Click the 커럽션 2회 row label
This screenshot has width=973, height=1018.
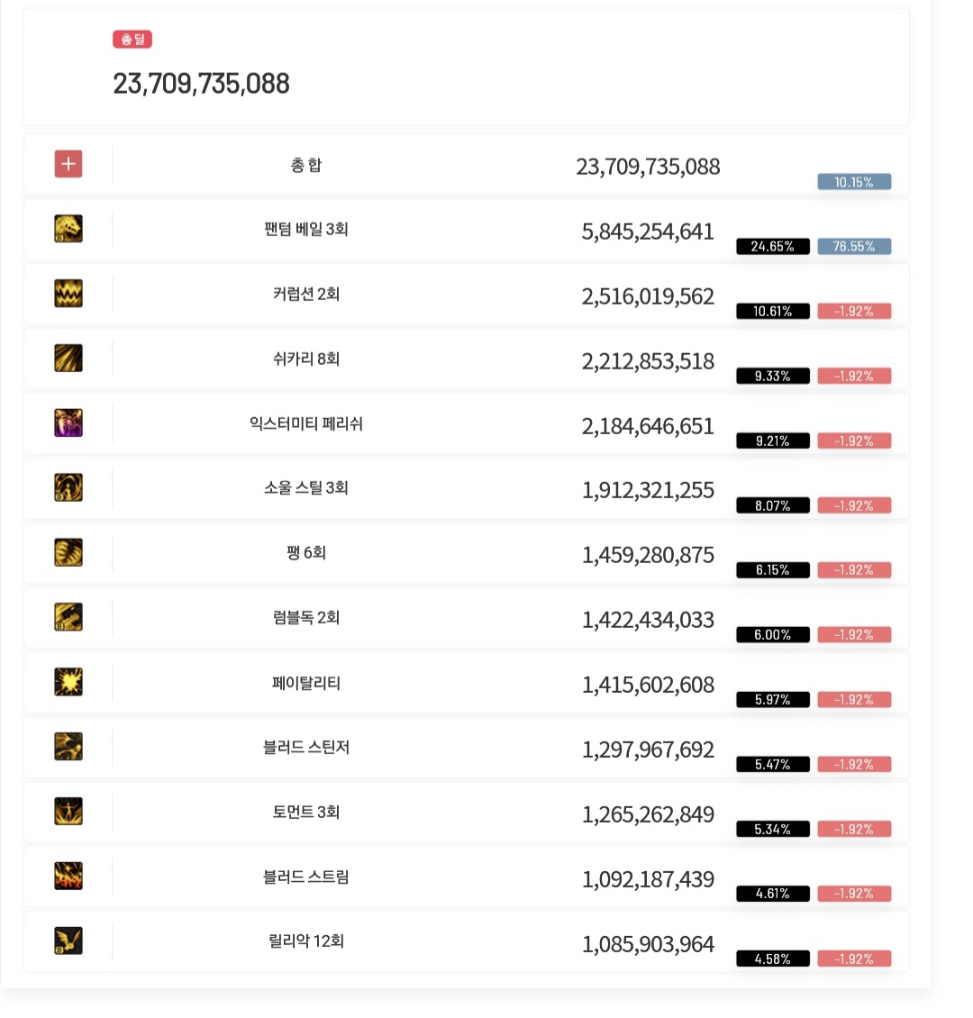click(306, 294)
